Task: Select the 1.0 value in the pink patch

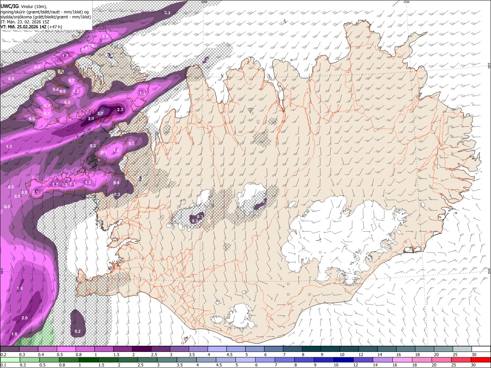Action: (x=117, y=151)
